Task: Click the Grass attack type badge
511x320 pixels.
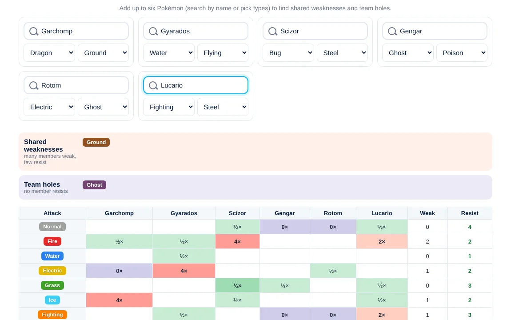Action: point(52,285)
